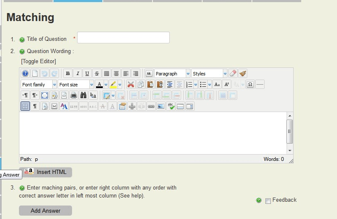Click the Toggle Editor link
Screen dimensions: 337x219
coord(38,61)
